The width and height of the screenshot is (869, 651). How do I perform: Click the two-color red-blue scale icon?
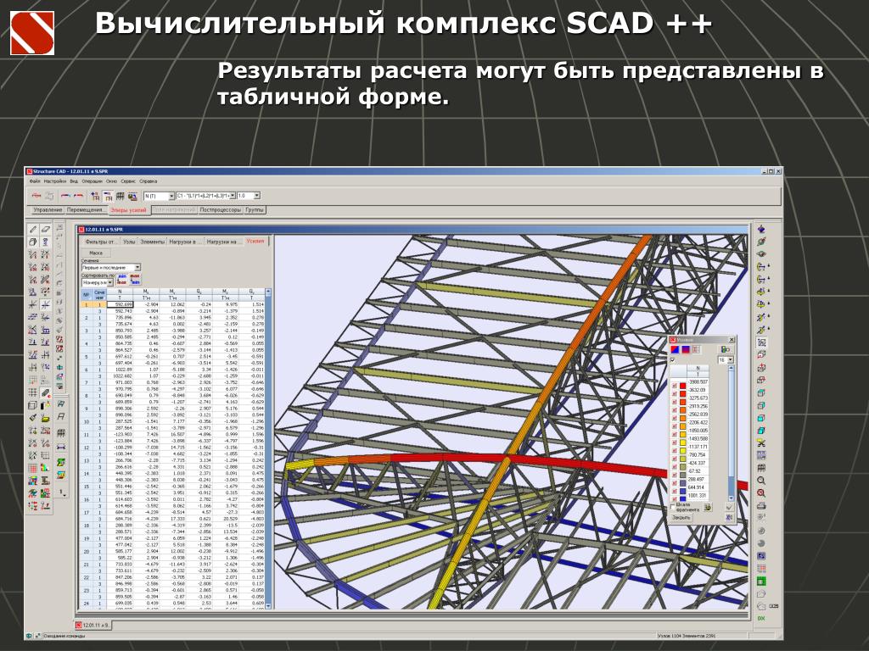pyautogui.click(x=675, y=349)
